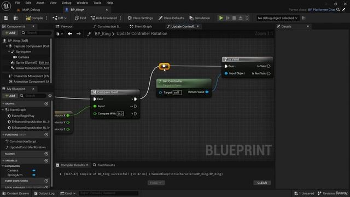Select the SpringArm component

(23, 51)
